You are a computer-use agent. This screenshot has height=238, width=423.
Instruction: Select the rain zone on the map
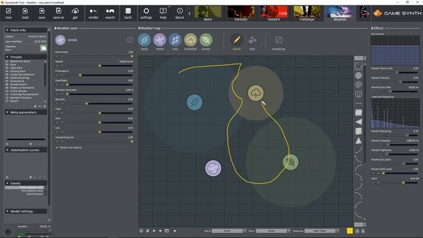pyautogui.click(x=194, y=102)
